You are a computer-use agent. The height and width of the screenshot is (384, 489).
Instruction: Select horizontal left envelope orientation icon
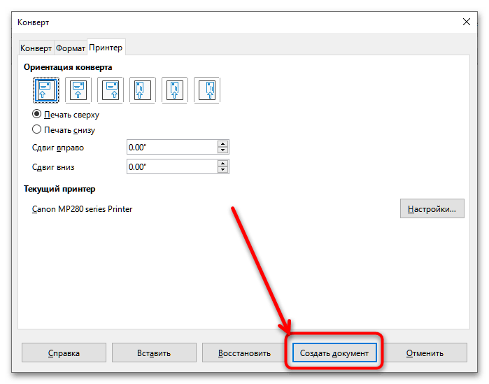click(x=44, y=90)
